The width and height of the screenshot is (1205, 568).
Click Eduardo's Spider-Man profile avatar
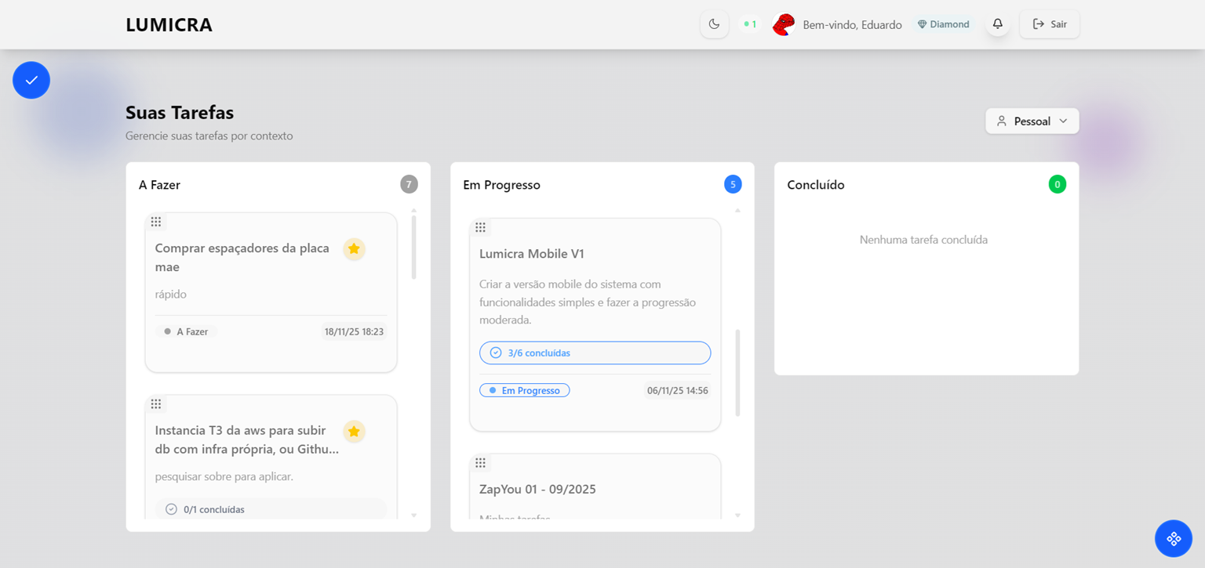(x=782, y=24)
